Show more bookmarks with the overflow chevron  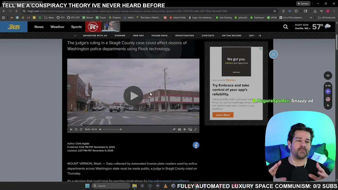coord(311,18)
